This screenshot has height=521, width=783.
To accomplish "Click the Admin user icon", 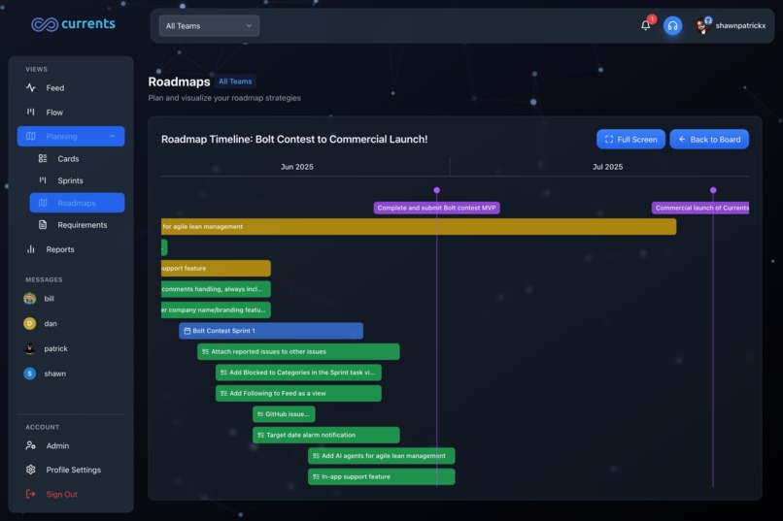I will tap(31, 445).
